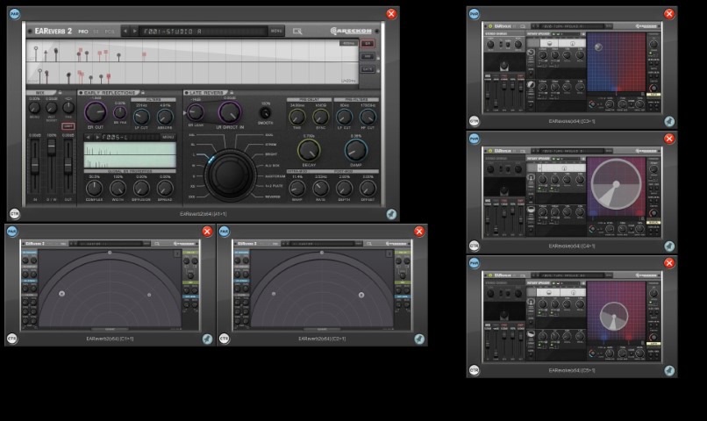Screen dimensions: 707x421
Task: Toggle the Late Reverb section lock
Action: point(232,93)
